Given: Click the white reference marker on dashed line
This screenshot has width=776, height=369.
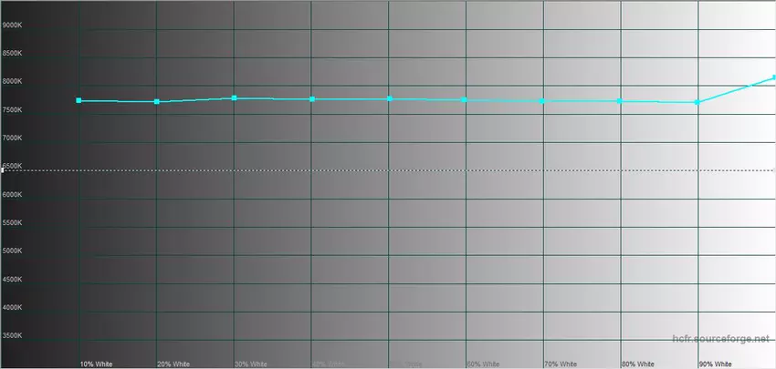Looking at the screenshot, I should (3, 170).
